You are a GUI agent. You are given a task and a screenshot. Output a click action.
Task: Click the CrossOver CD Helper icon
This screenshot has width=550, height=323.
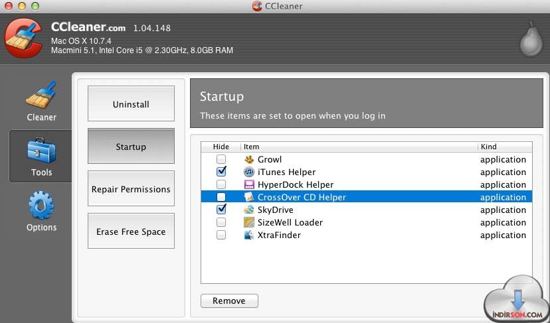[248, 197]
